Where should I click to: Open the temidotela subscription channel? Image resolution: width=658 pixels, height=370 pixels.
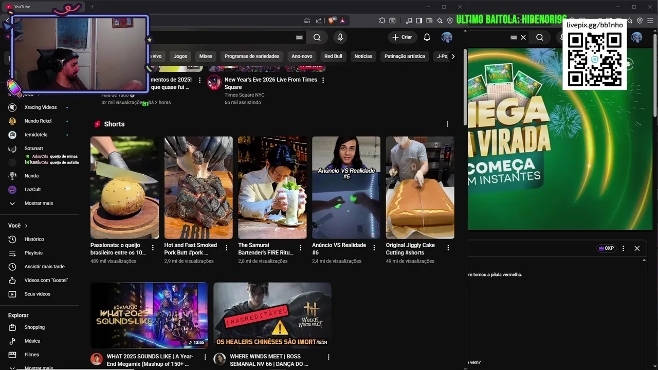point(36,135)
